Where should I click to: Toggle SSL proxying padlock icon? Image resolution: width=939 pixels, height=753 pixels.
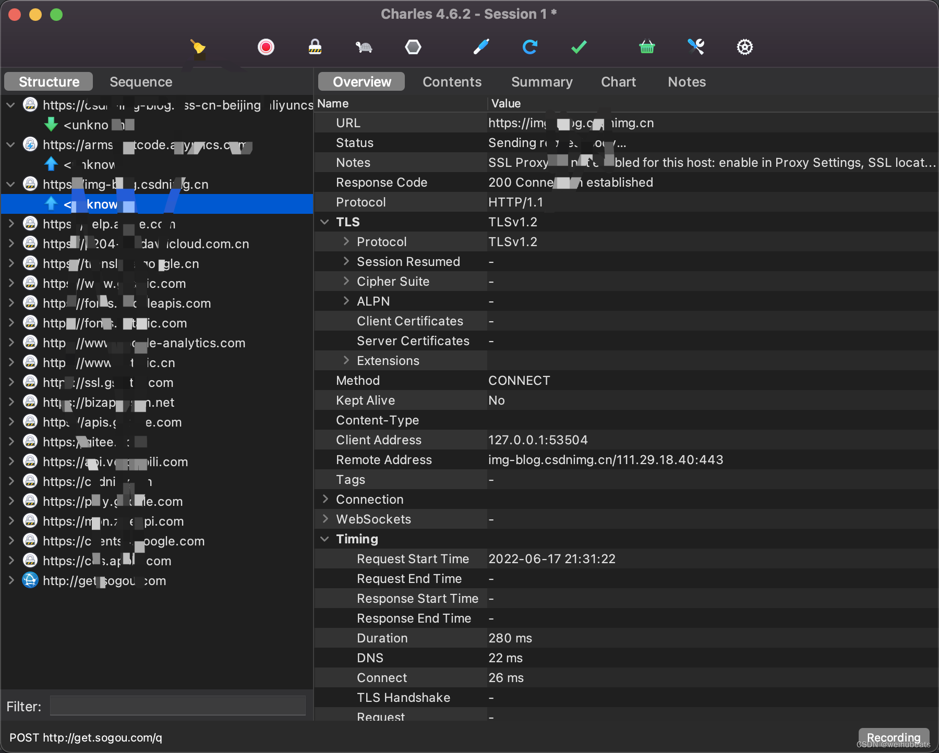[315, 47]
